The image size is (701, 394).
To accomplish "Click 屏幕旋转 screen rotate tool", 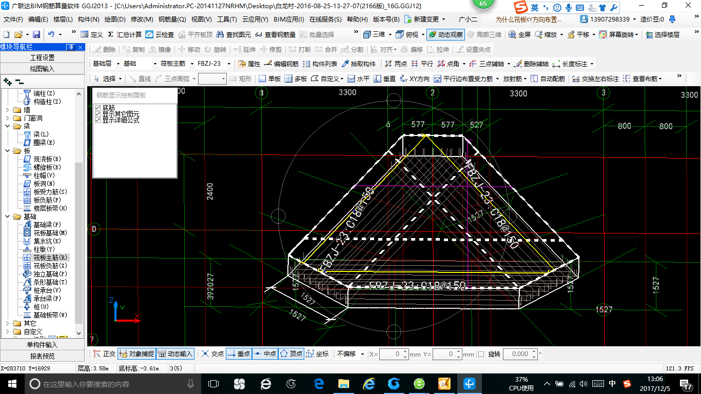I will point(617,34).
